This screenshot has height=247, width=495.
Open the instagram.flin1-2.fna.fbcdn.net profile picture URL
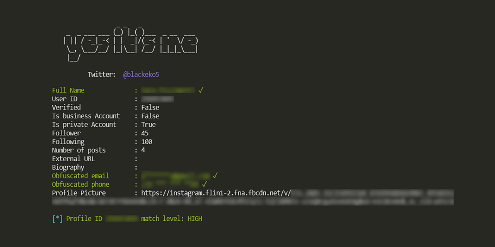tap(216, 193)
